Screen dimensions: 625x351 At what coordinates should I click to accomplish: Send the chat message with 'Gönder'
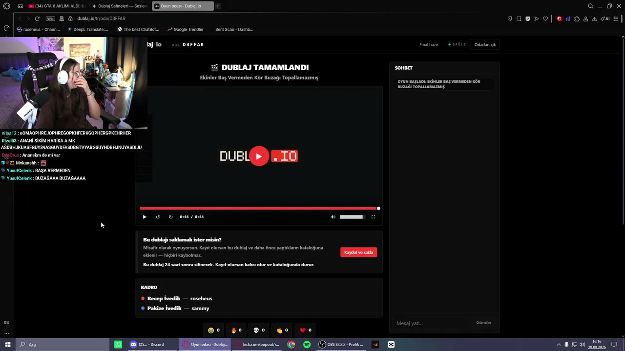tap(484, 323)
